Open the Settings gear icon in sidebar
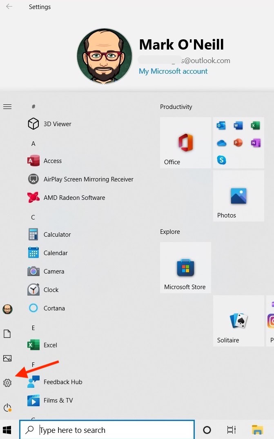The height and width of the screenshot is (439, 274). click(7, 383)
